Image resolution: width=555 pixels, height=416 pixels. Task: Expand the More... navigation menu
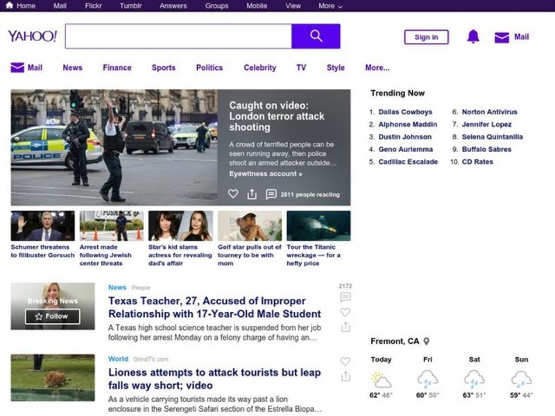coord(377,68)
